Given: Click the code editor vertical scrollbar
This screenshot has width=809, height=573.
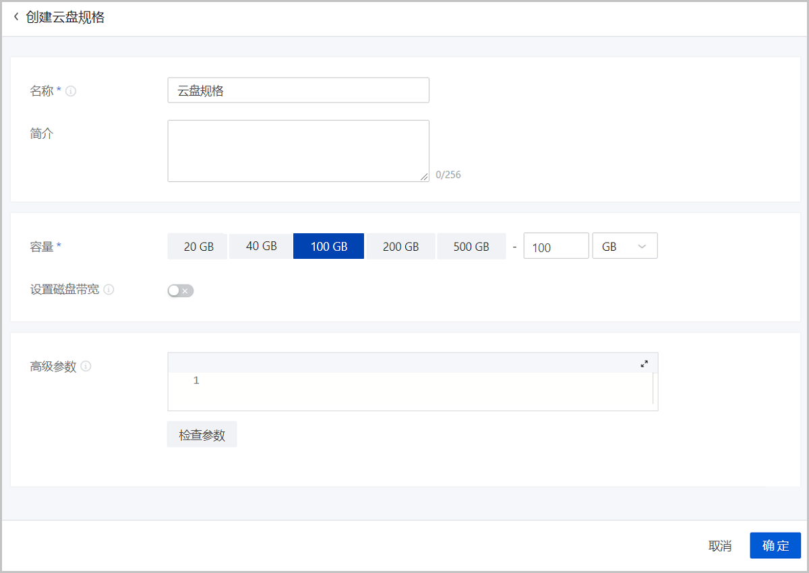Looking at the screenshot, I should click(x=653, y=389).
